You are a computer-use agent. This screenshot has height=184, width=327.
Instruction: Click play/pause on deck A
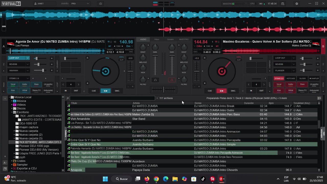[106, 91]
